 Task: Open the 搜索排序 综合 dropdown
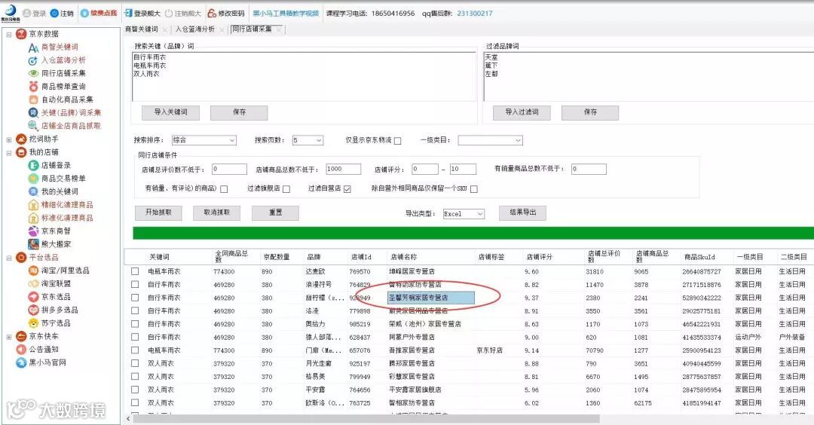point(204,140)
